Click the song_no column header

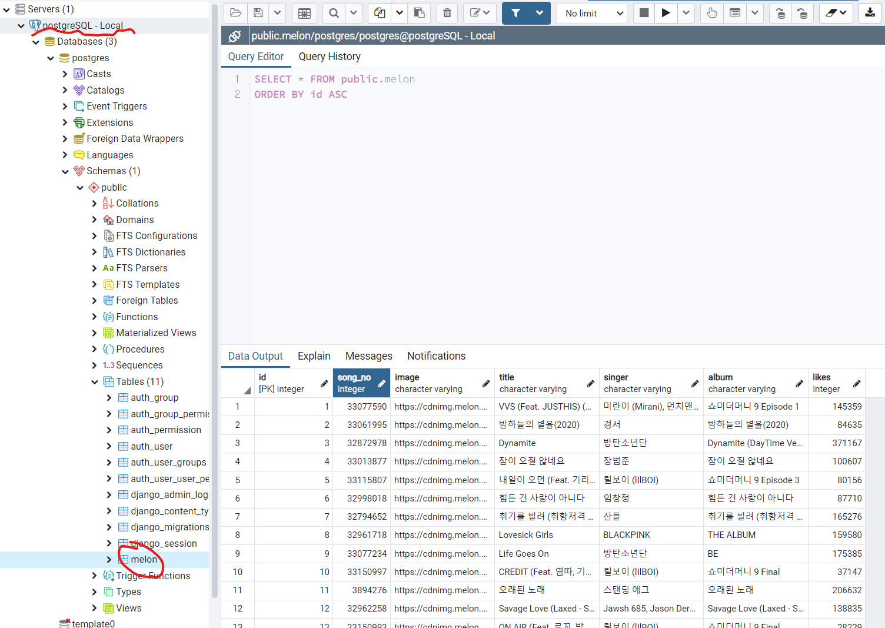(361, 383)
